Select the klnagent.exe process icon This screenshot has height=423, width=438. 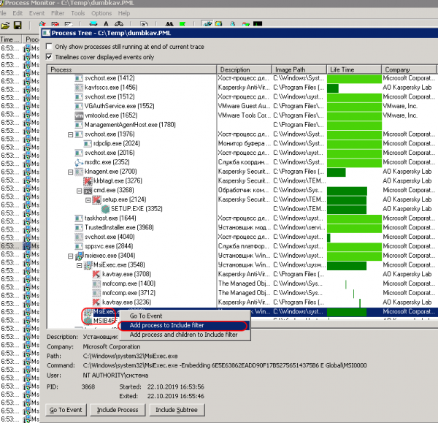tap(80, 172)
